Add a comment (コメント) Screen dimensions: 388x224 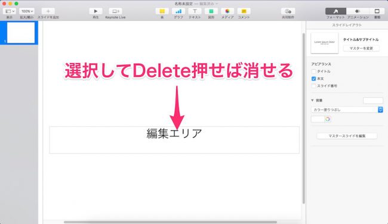[244, 11]
